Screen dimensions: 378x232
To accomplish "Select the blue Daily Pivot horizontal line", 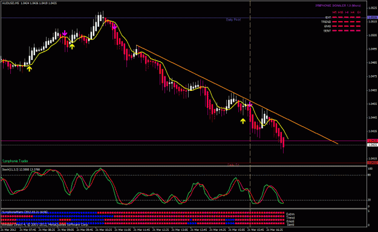I will pyautogui.click(x=183, y=18).
